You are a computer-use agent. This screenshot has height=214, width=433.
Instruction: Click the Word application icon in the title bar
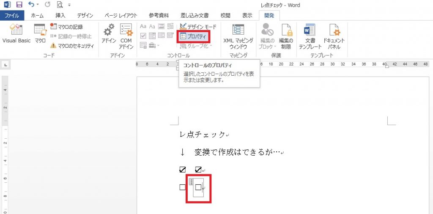7,5
